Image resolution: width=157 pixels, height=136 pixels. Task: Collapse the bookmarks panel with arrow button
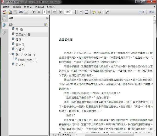(47, 18)
